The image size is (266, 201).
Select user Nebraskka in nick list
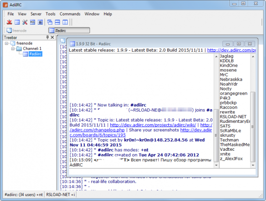pyautogui.click(x=231, y=79)
